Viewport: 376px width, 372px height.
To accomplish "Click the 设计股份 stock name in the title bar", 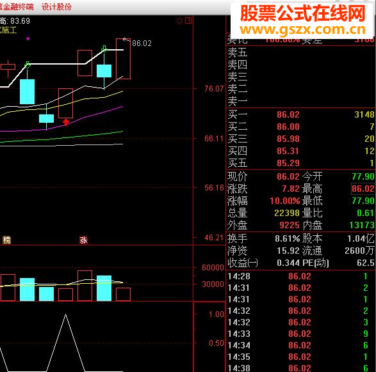I will click(x=56, y=6).
